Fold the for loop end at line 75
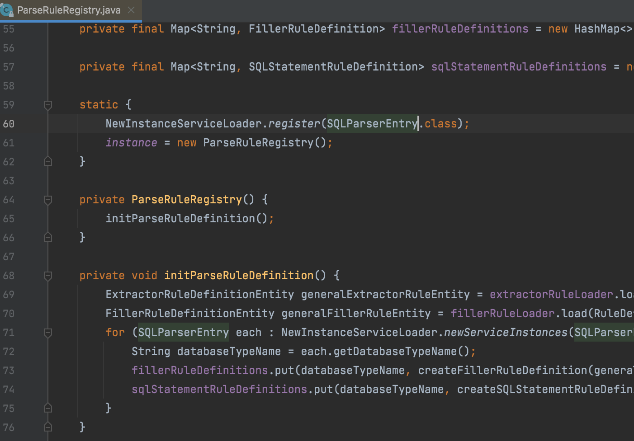The width and height of the screenshot is (634, 441). pyautogui.click(x=48, y=408)
